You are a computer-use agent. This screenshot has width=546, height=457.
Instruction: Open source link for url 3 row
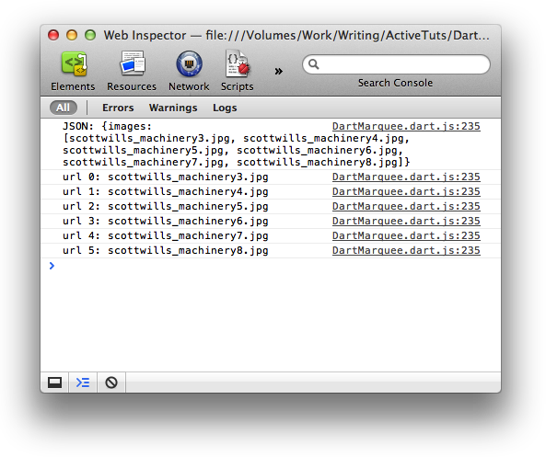[x=406, y=221]
